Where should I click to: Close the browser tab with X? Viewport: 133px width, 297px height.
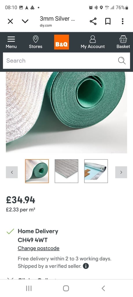[x=10, y=21]
